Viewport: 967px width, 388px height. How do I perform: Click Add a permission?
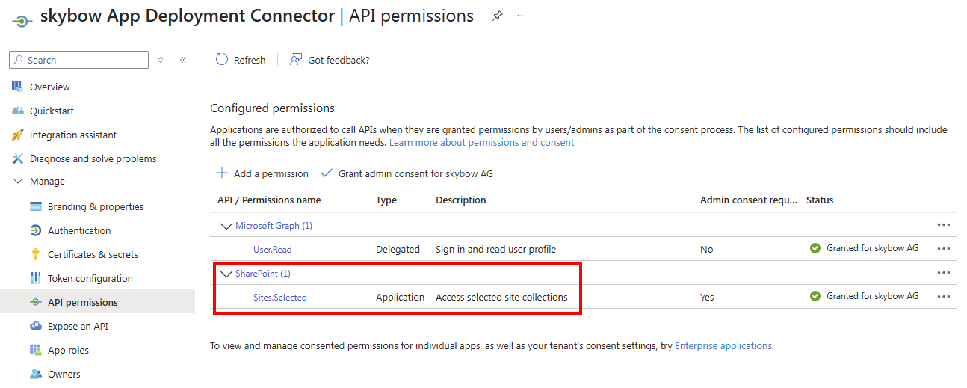pos(271,174)
